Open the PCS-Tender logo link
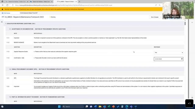The image size is (195, 109). pyautogui.click(x=6, y=13)
